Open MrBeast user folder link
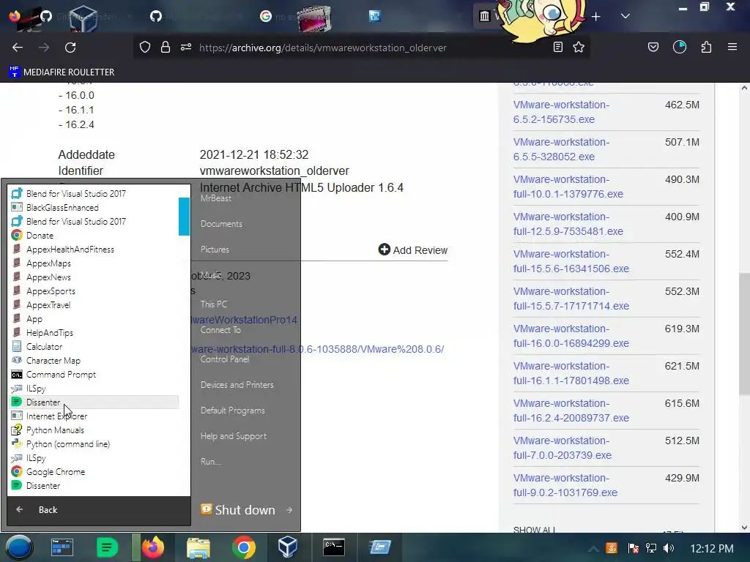The width and height of the screenshot is (750, 562). 216,198
